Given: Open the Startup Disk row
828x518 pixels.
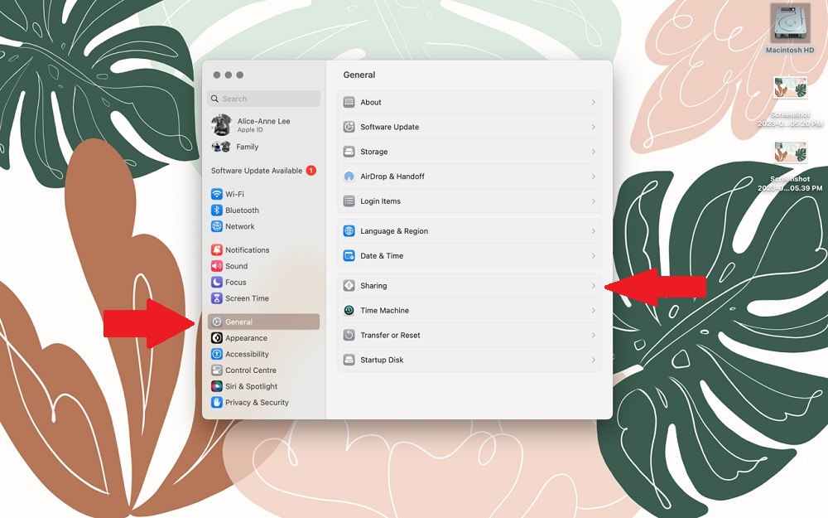Looking at the screenshot, I should [469, 360].
